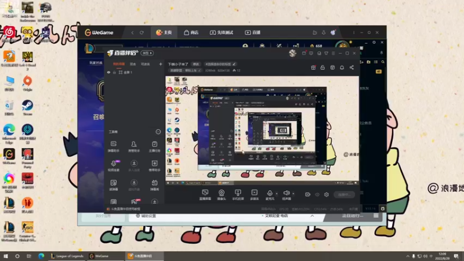Click the 修改 edit title button
464x261 pixels.
click(x=196, y=64)
